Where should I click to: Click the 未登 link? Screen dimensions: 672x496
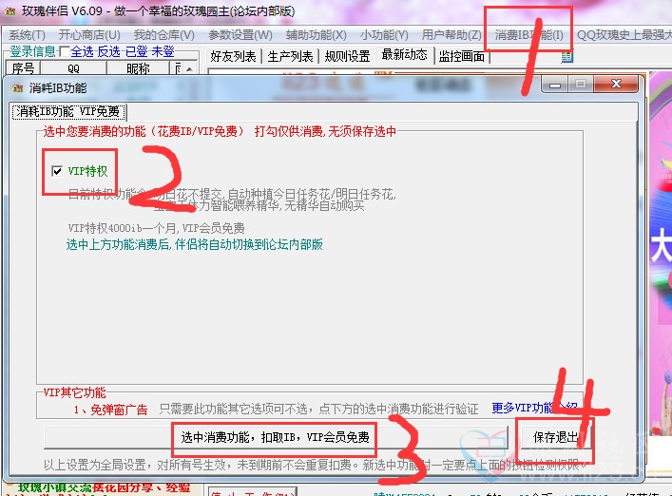(x=163, y=51)
